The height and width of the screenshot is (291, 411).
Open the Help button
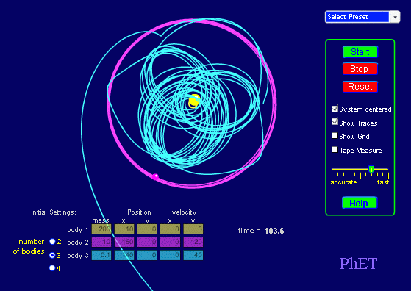tap(360, 203)
